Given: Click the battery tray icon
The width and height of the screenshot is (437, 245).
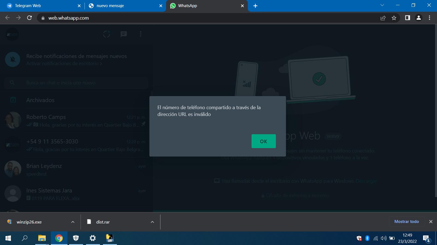Looking at the screenshot, I should [x=392, y=238].
